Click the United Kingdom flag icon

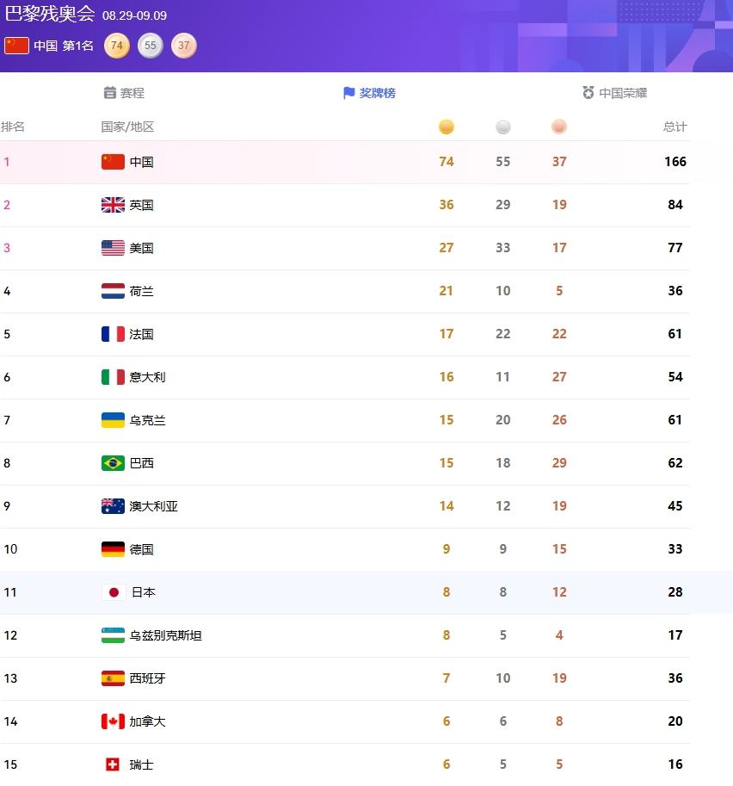113,205
